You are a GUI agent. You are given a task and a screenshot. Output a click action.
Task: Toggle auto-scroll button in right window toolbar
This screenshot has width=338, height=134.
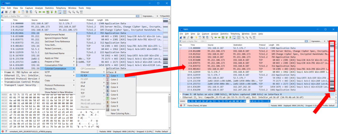point(234,37)
